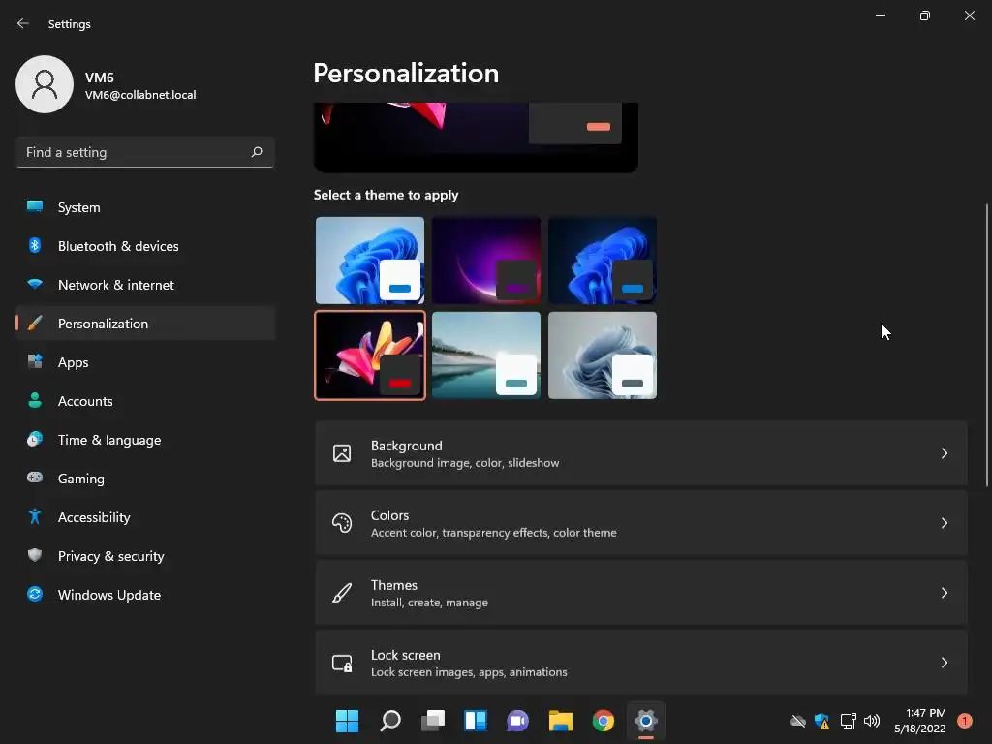Viewport: 992px width, 744px height.
Task: Expand the Colors row chevron
Action: [944, 523]
